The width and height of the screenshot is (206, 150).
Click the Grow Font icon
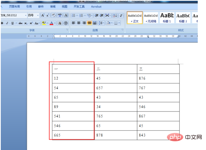43,15
